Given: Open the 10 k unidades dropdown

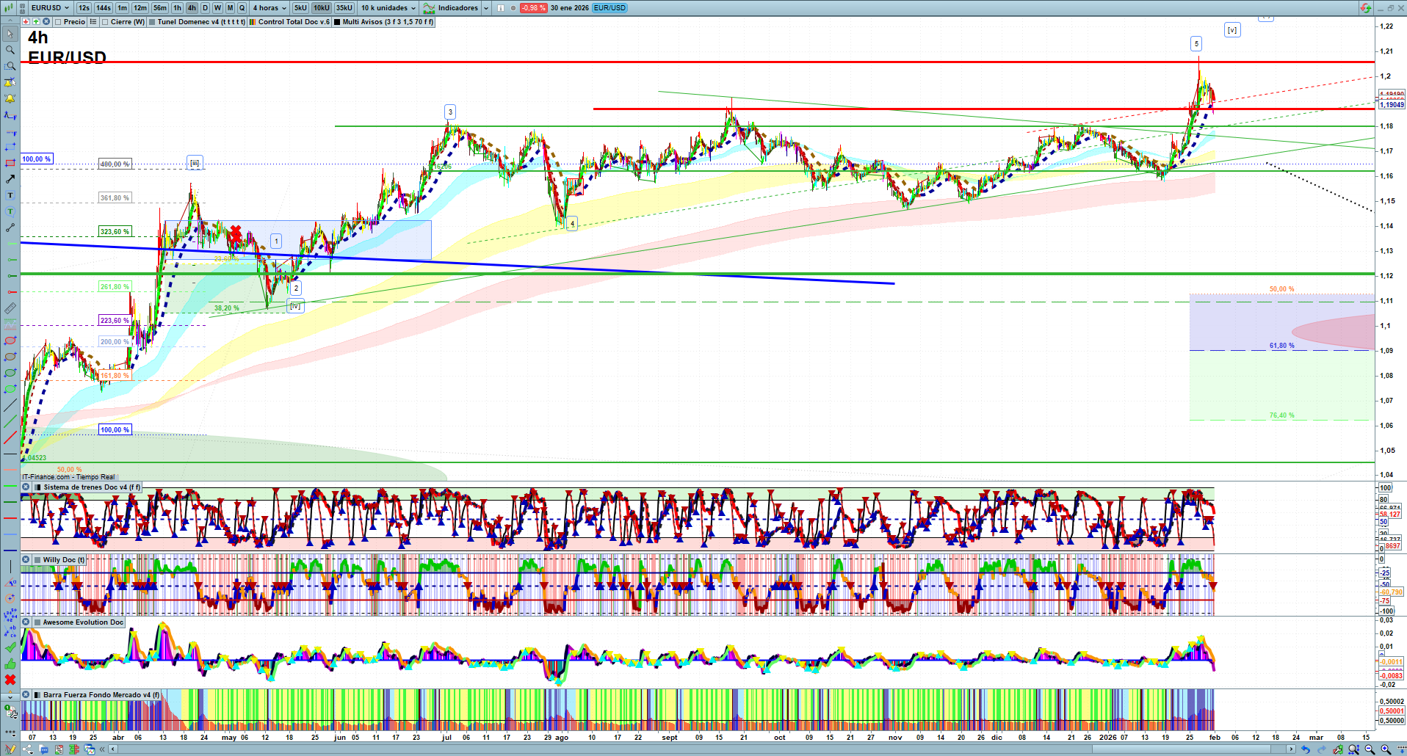Looking at the screenshot, I should [388, 8].
